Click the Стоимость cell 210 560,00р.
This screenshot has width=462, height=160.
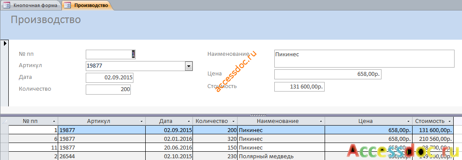click(433, 139)
